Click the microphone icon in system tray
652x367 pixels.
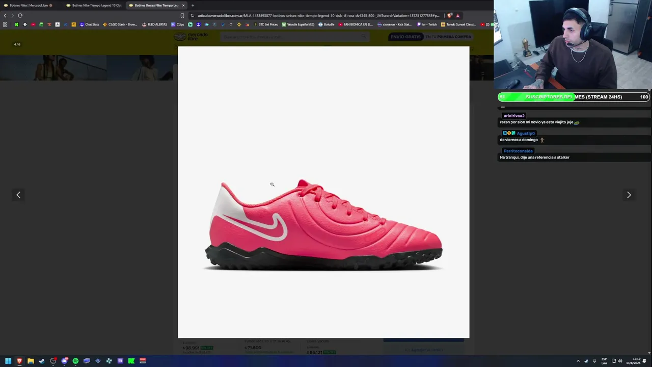[594, 361]
